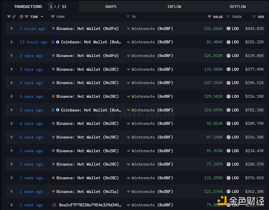
Task: Open the FROM column filter
Action: pos(53,17)
